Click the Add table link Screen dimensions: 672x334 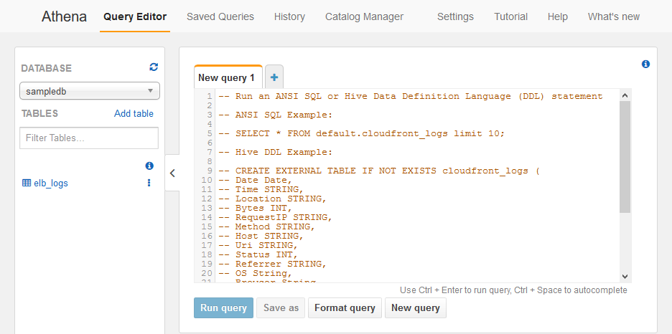134,113
